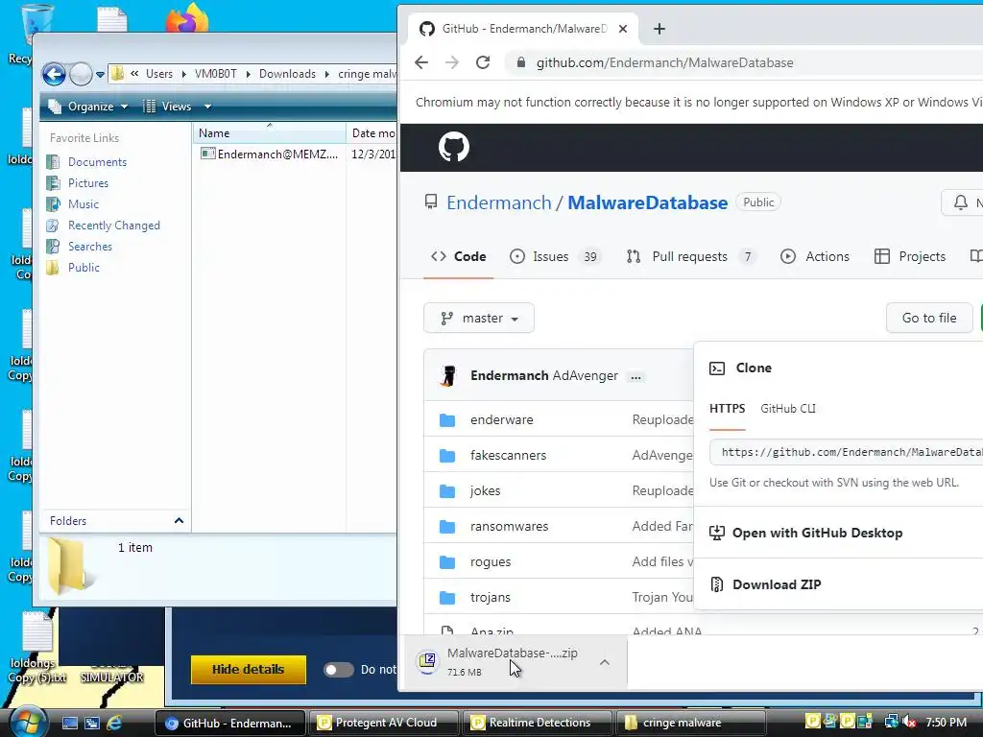Image resolution: width=983 pixels, height=737 pixels.
Task: Open the enderware folder link
Action: click(501, 420)
